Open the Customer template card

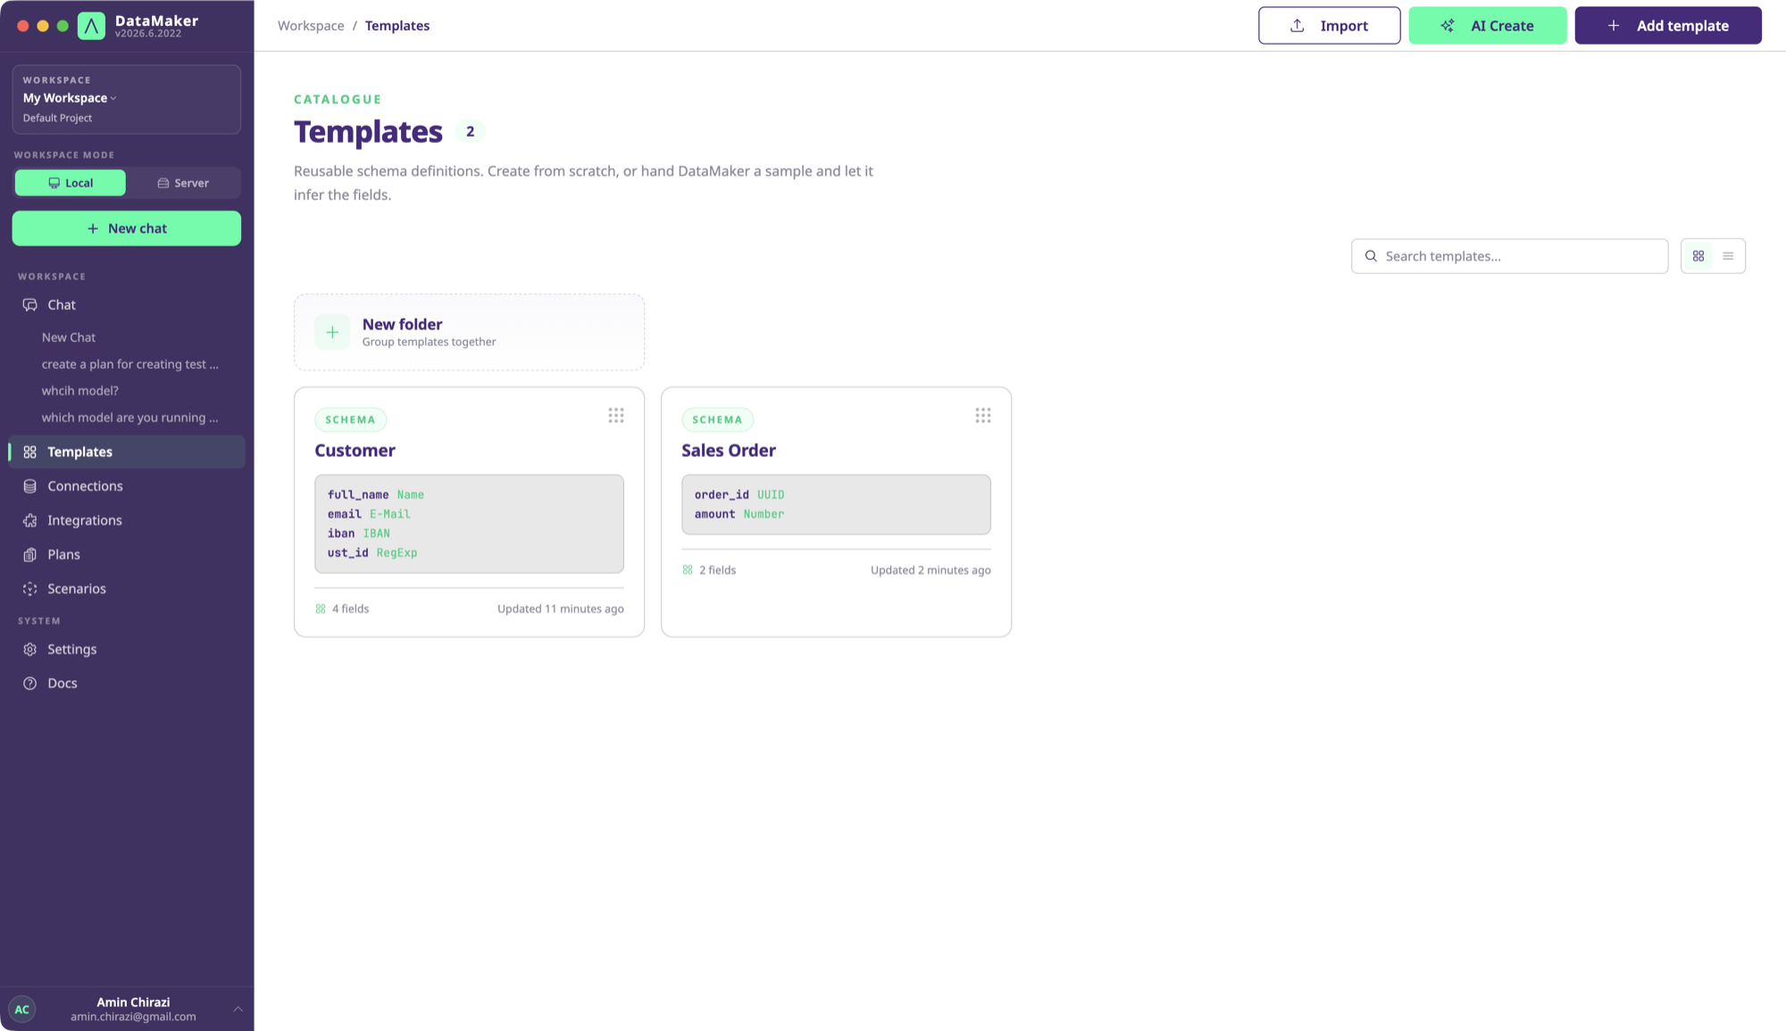pyautogui.click(x=469, y=512)
